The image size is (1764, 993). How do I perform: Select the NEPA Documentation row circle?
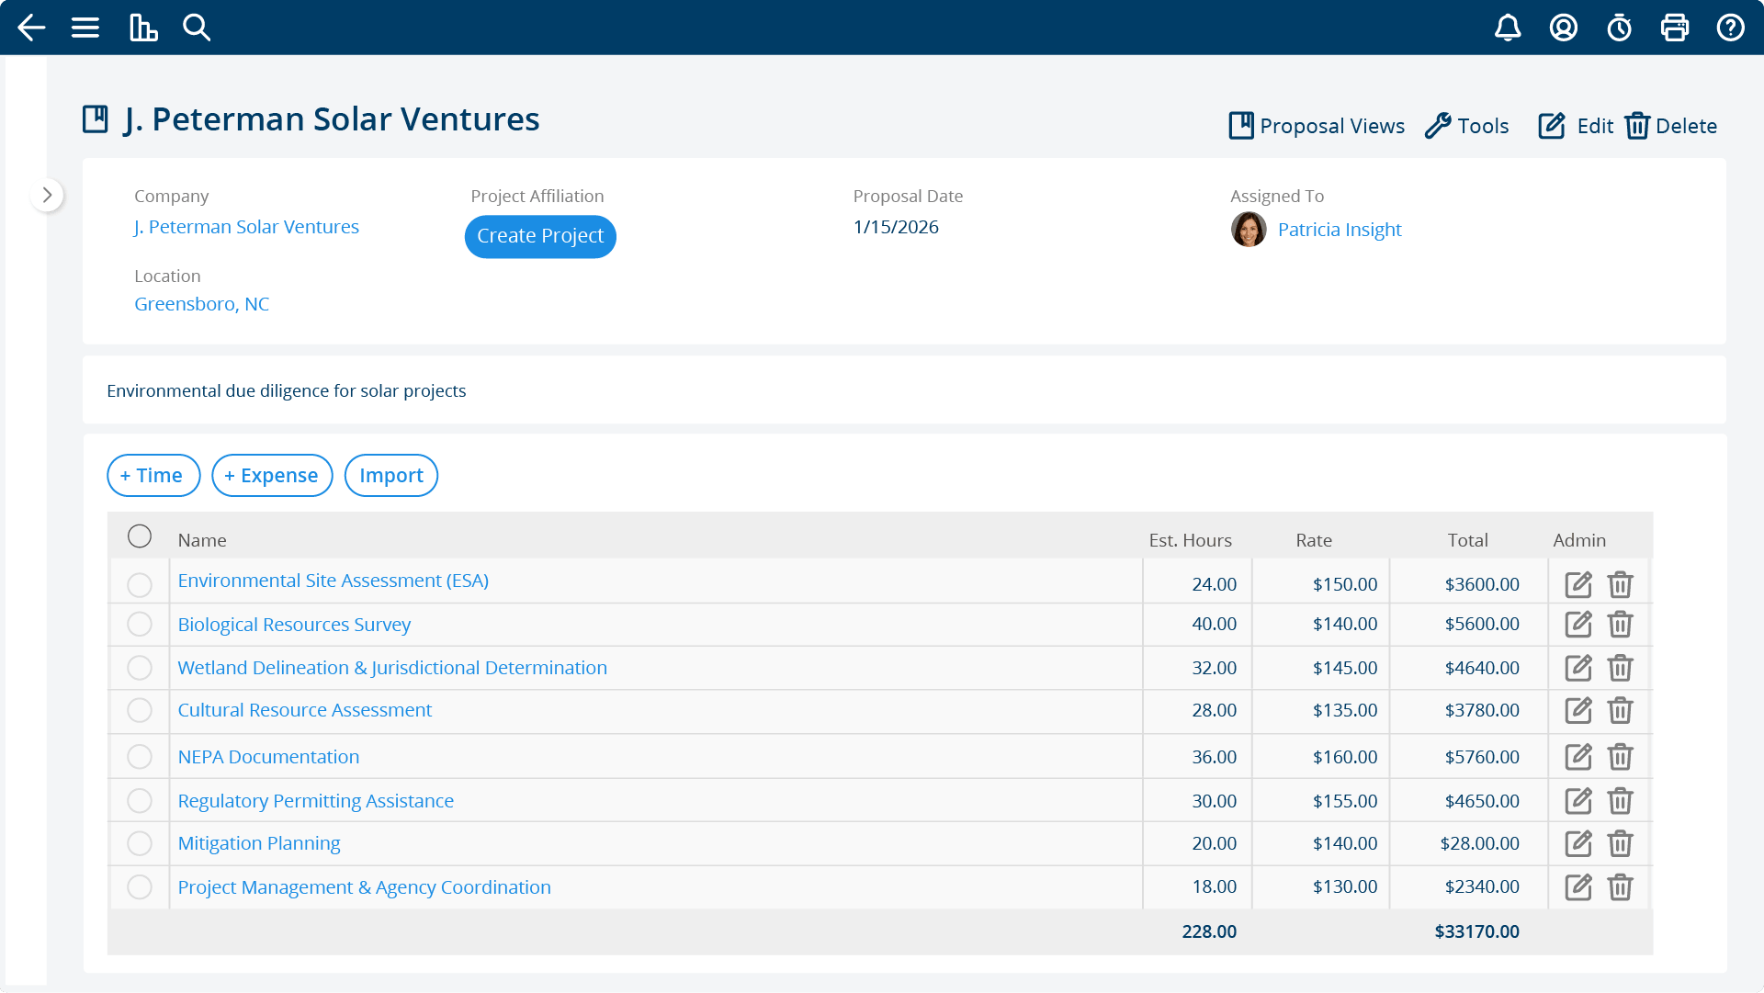pos(140,757)
